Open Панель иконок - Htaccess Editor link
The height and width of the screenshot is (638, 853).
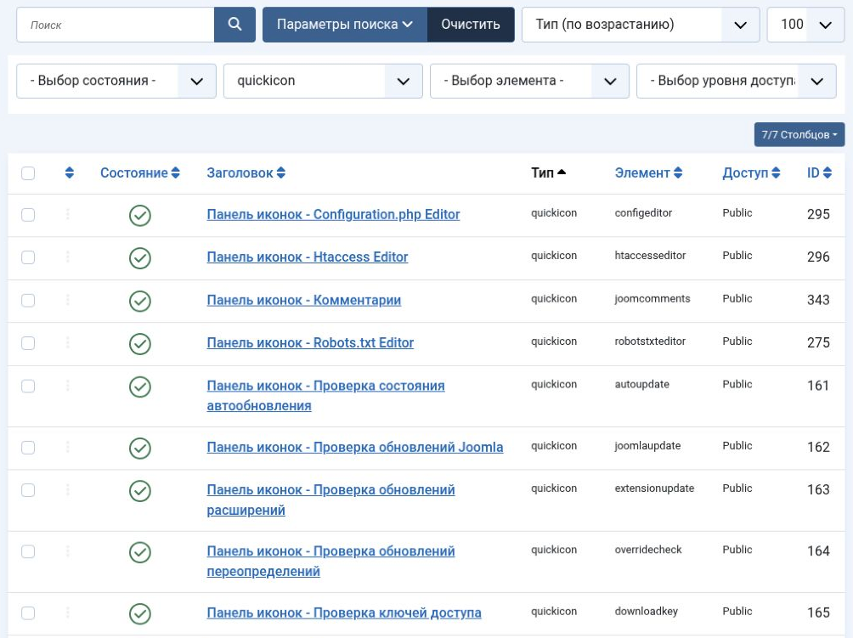tap(308, 257)
